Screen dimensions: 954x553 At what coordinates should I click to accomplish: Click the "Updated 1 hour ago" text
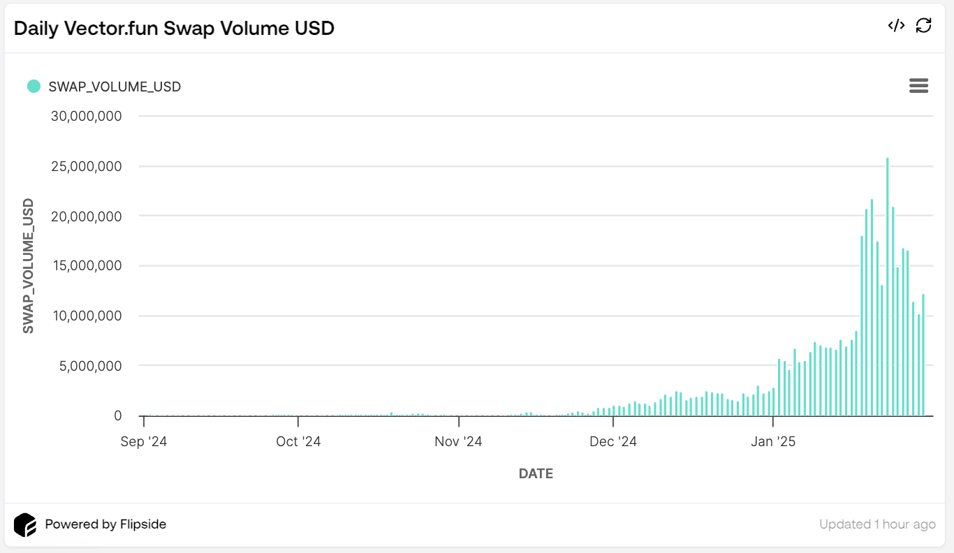pos(877,524)
